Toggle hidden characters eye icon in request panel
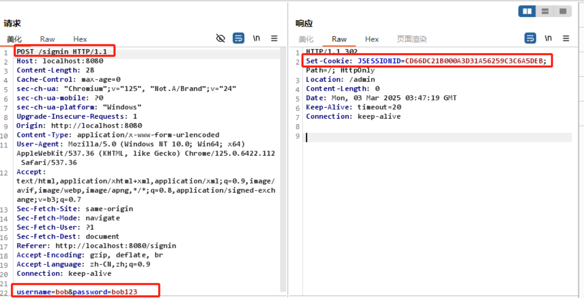 point(221,39)
